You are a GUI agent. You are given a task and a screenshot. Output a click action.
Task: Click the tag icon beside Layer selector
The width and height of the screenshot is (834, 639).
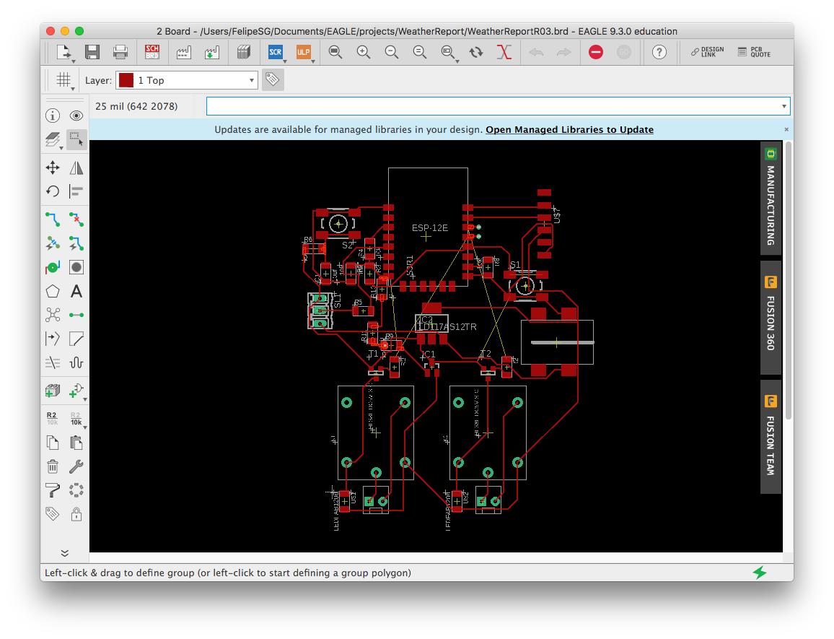(x=273, y=80)
